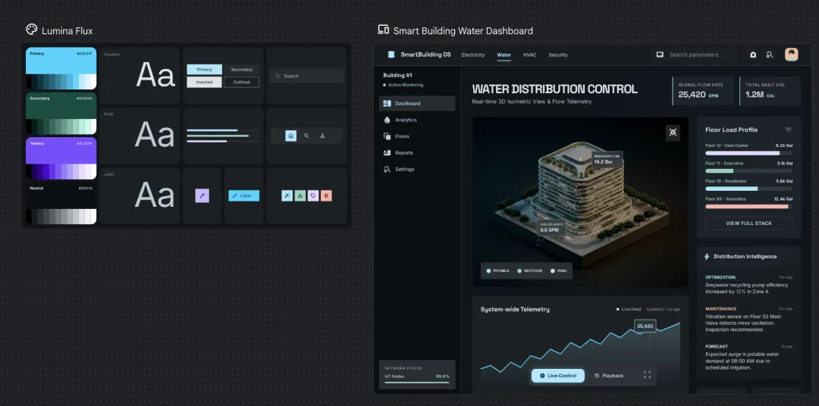Open the Floor Load Profile filter
Screen dimensions: 819x406
coord(788,130)
